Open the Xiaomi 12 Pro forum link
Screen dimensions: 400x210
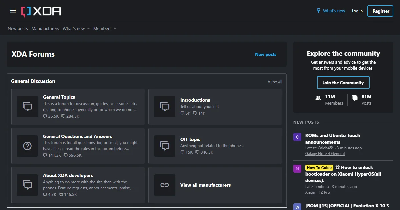click(318, 192)
